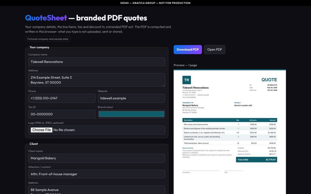The image size is (311, 194).
Task: Click the "Undermount sink" line item
Action: coord(230,138)
